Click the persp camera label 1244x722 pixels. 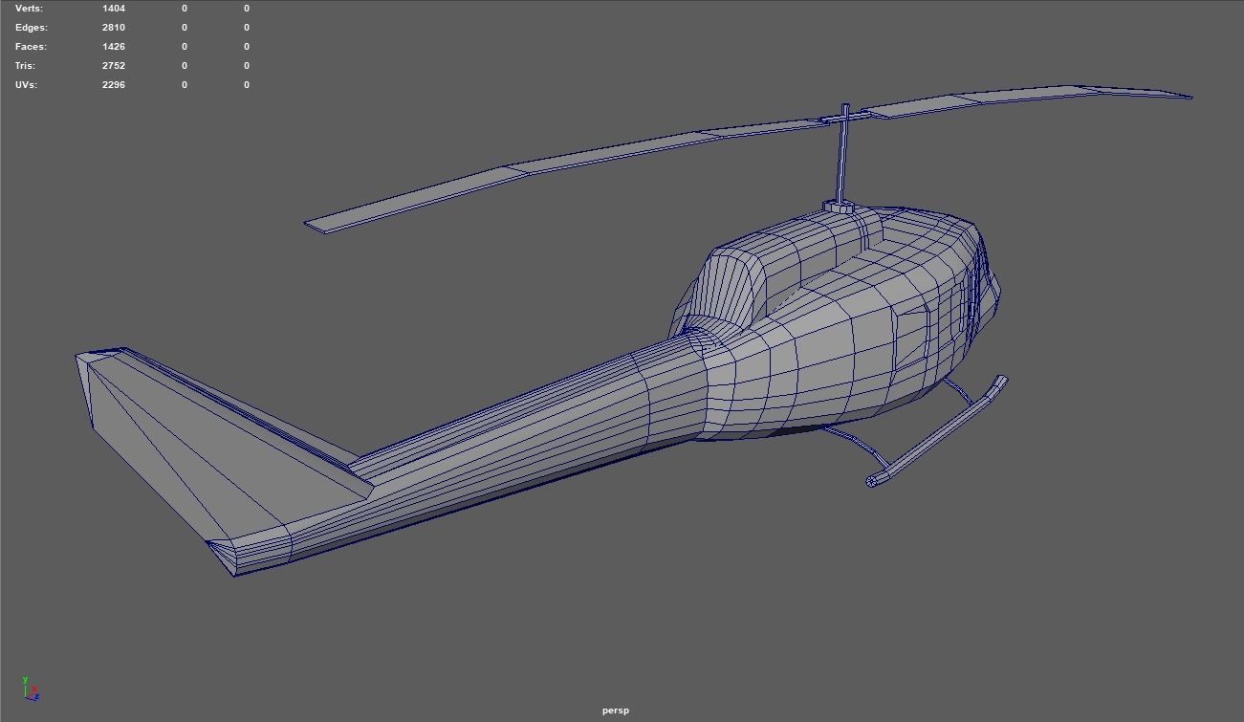point(616,711)
